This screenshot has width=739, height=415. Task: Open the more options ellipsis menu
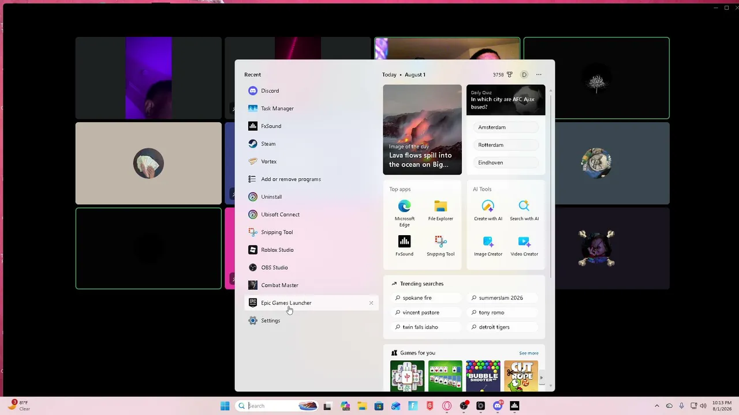pos(539,74)
